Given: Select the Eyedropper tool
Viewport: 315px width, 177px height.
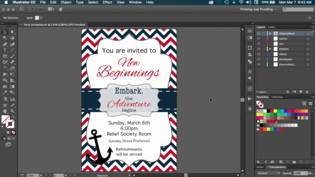Looking at the screenshot, I should coord(5,92).
